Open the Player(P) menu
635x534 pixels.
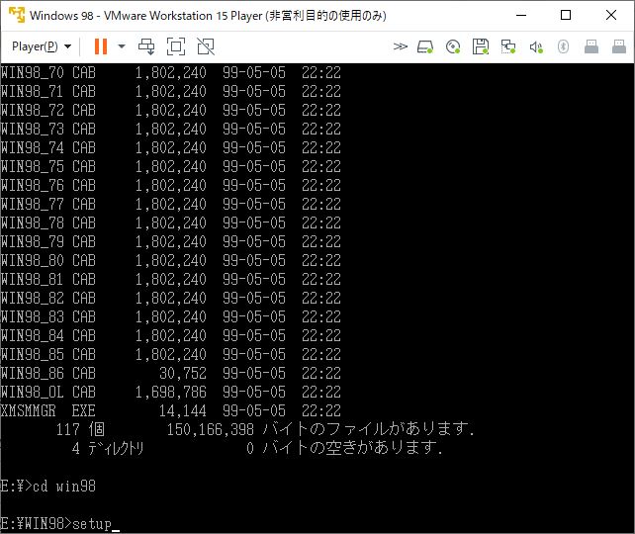(42, 46)
